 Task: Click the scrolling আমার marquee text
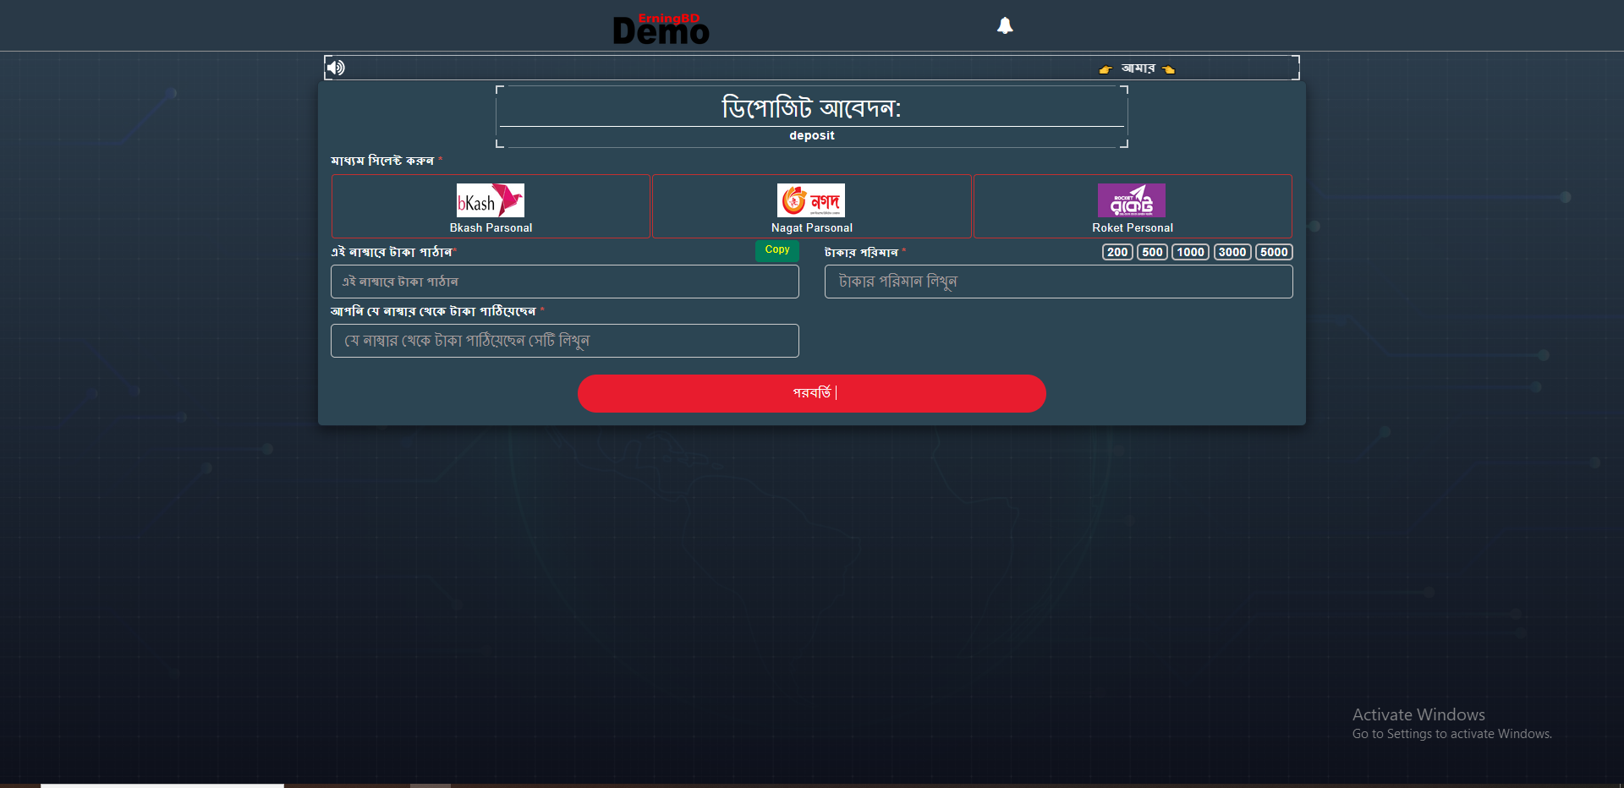point(1138,68)
